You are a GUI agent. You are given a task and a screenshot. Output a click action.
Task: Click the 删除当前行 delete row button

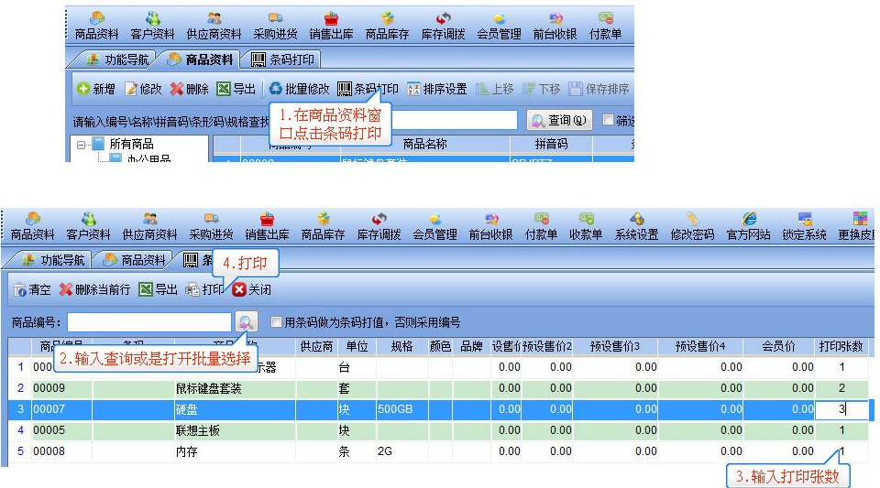click(94, 289)
